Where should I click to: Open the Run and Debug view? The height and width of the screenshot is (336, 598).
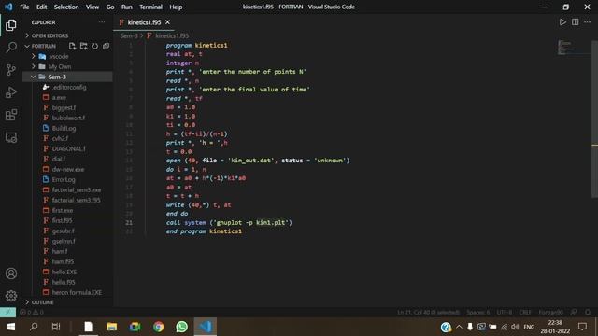[11, 92]
